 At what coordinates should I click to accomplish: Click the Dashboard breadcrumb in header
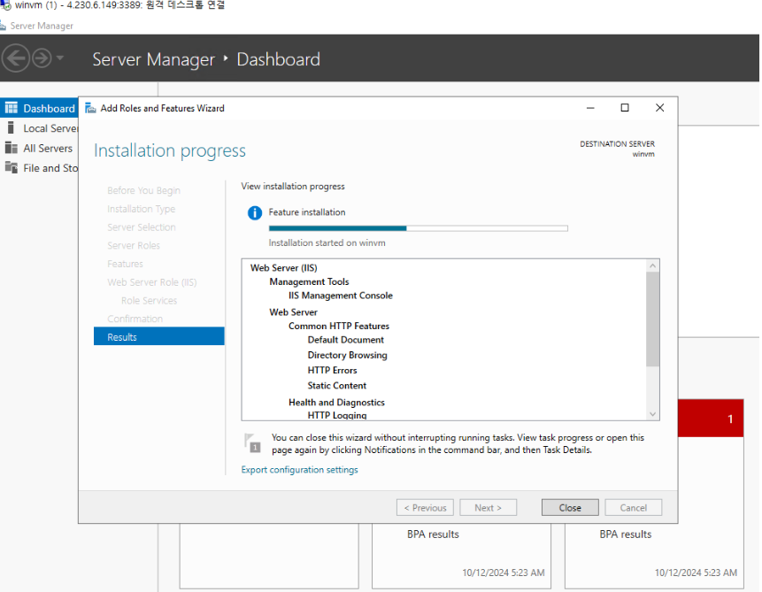click(x=279, y=59)
